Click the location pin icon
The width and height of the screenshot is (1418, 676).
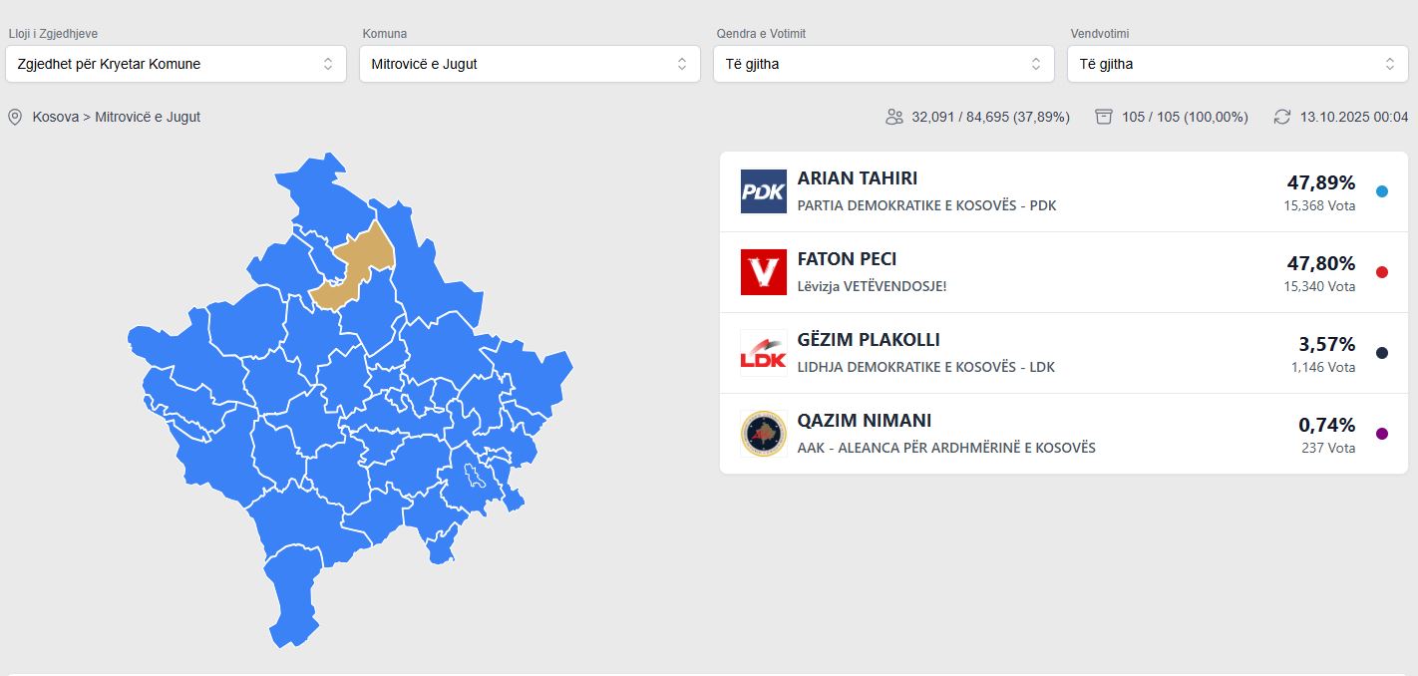15,117
